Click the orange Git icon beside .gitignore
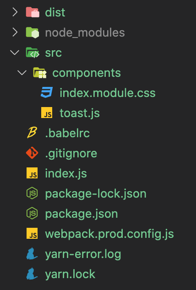The image size is (196, 290). pyautogui.click(x=32, y=153)
